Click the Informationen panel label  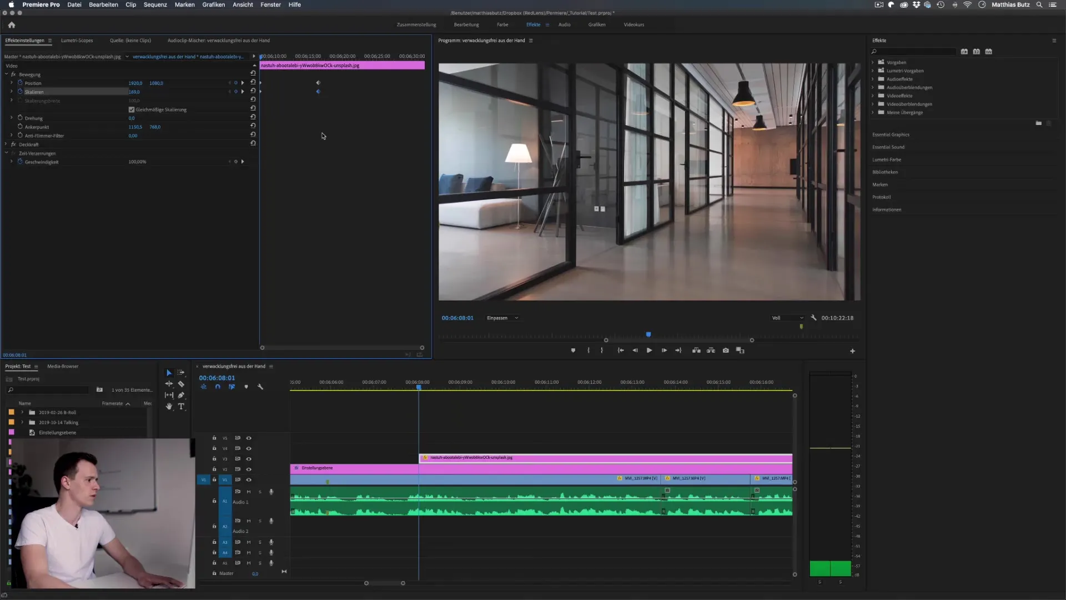887,209
